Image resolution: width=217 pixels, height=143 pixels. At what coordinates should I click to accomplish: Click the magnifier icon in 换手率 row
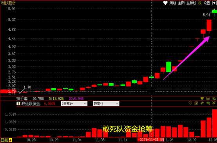click(214, 98)
